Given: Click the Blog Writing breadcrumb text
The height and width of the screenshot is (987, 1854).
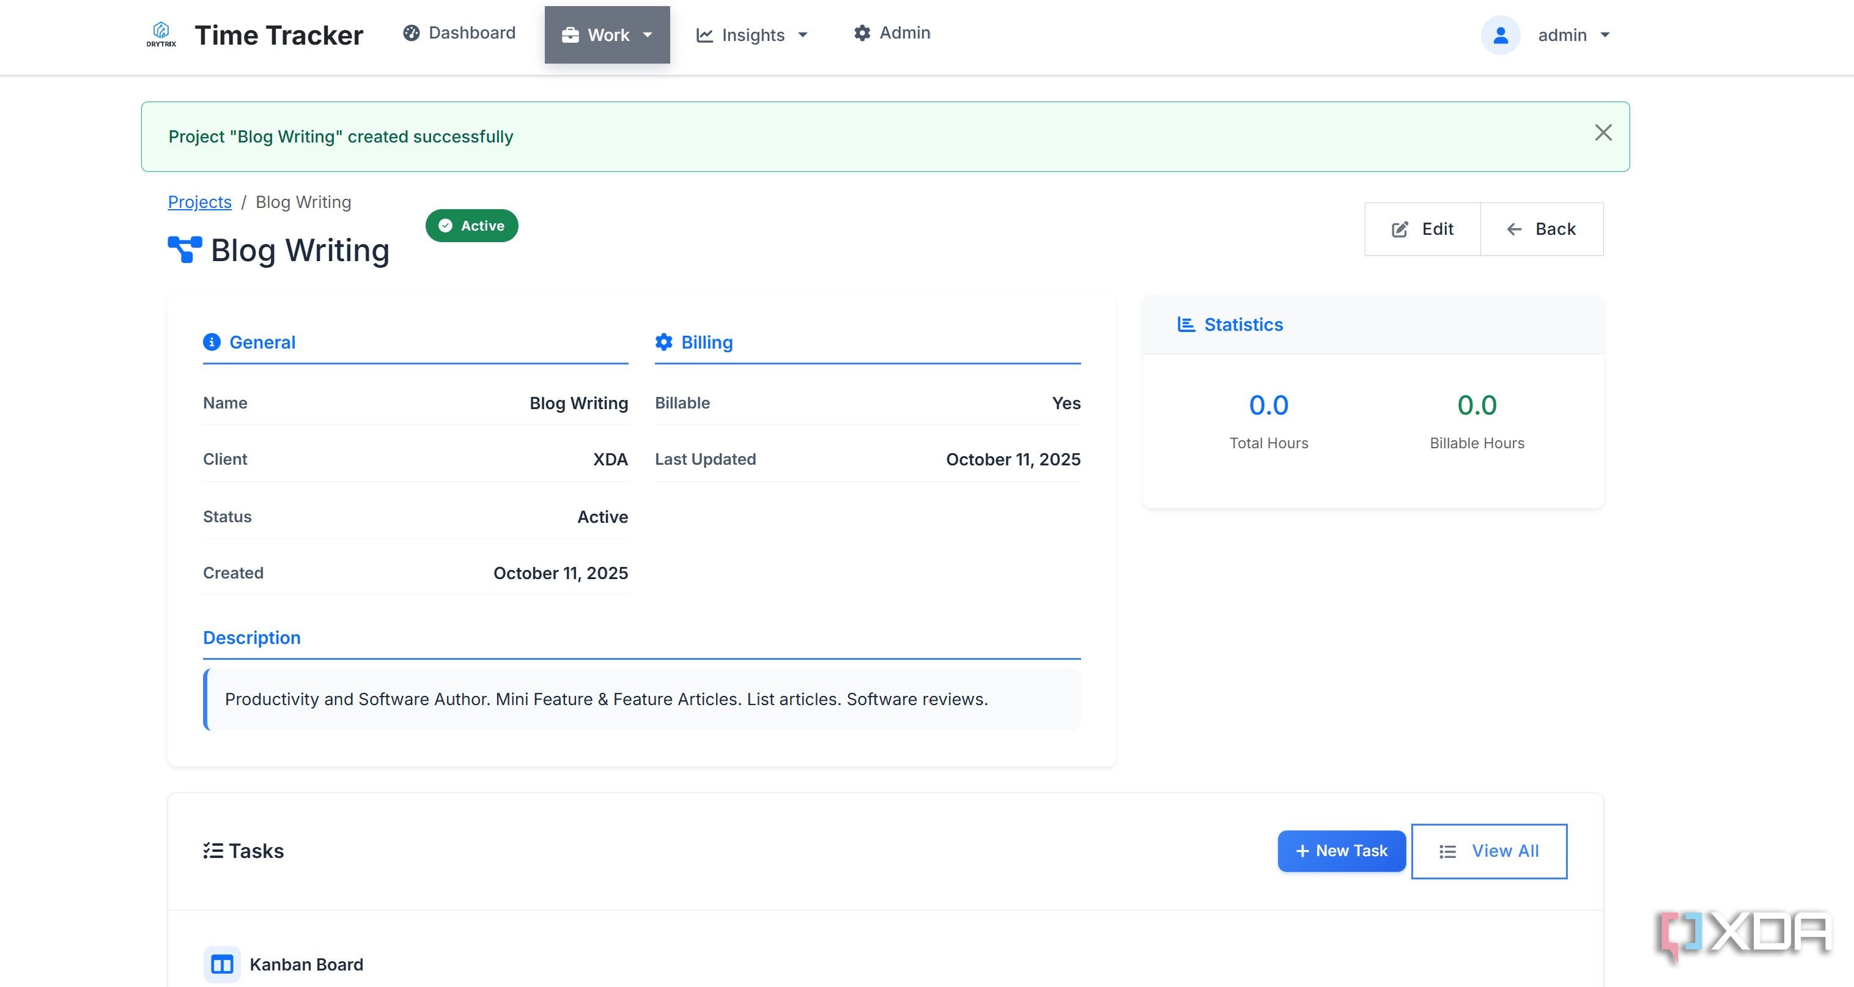Looking at the screenshot, I should (304, 202).
